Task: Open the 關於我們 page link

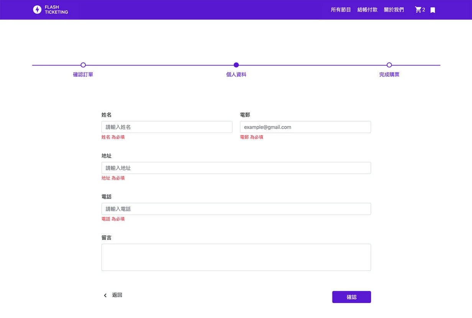Action: point(394,10)
